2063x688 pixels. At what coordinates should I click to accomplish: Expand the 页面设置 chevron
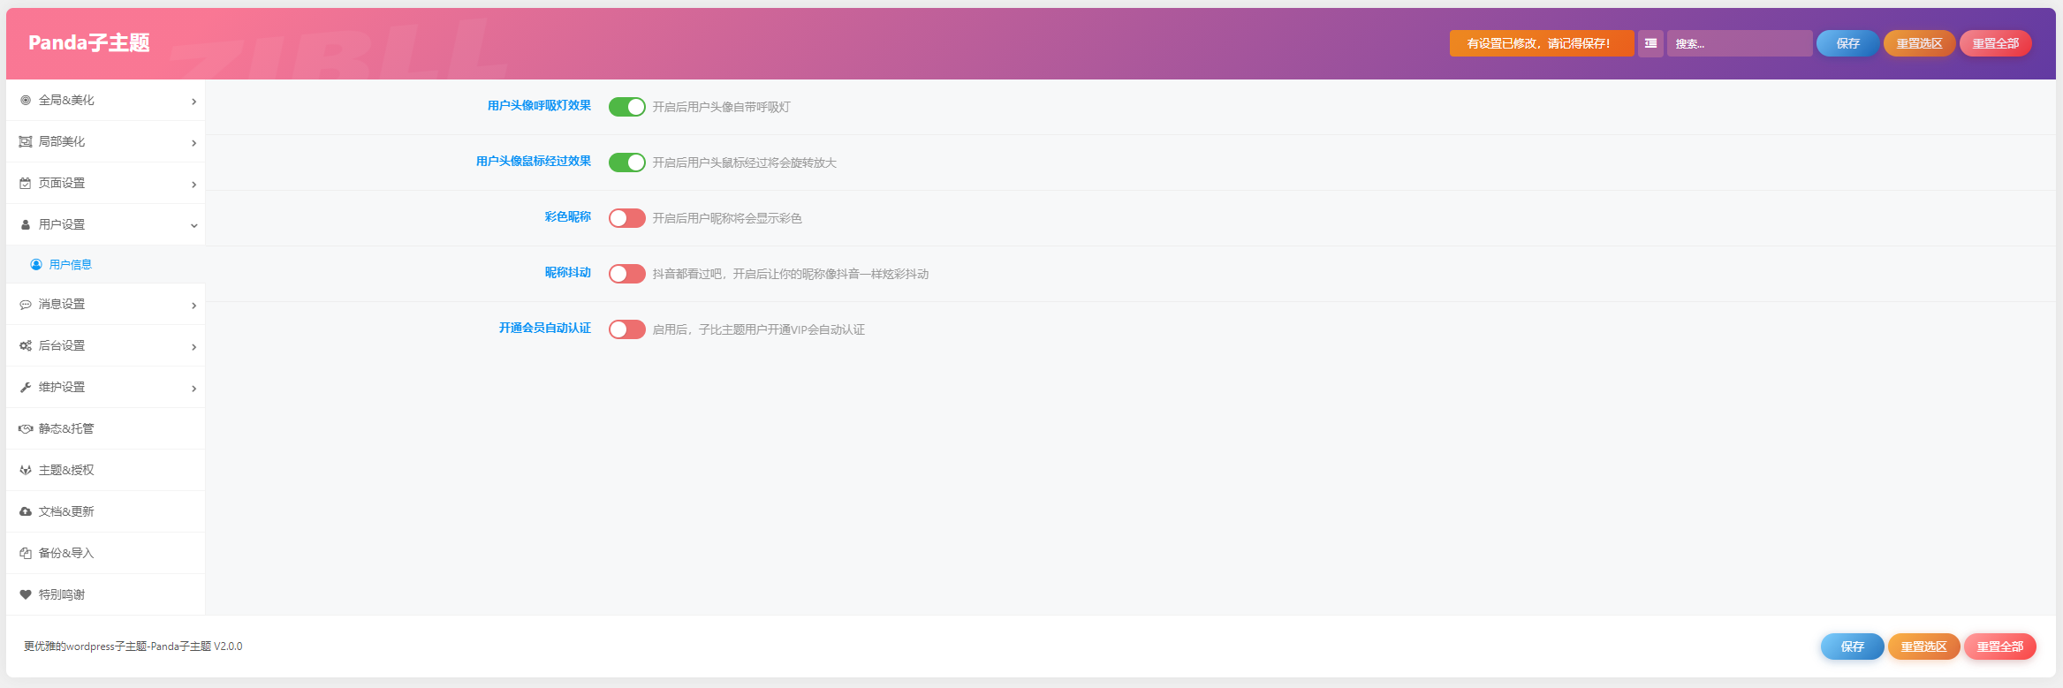tap(193, 185)
